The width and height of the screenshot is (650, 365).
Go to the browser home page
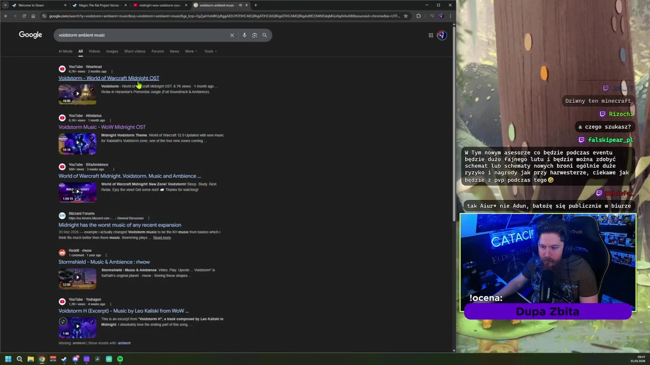pos(33,16)
